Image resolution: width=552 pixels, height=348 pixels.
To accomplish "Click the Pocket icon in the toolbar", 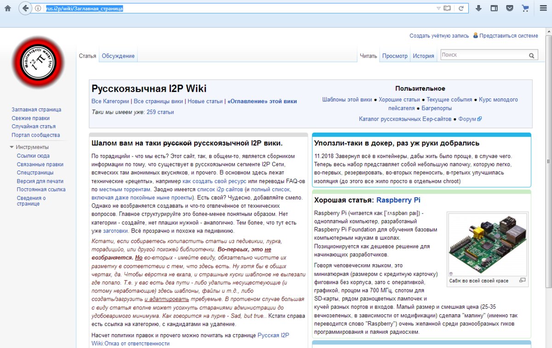I will coord(510,8).
